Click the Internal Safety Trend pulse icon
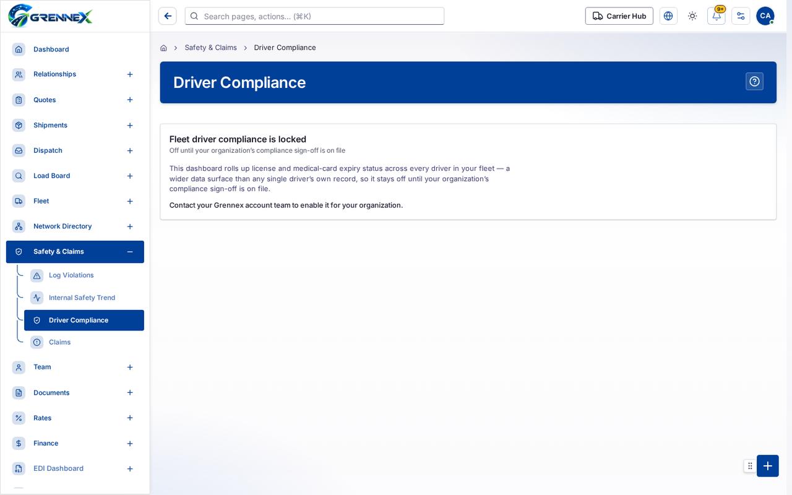The image size is (792, 495). click(x=37, y=298)
